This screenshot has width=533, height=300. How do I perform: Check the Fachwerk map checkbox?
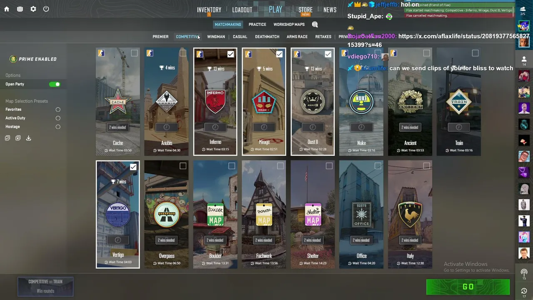click(280, 166)
